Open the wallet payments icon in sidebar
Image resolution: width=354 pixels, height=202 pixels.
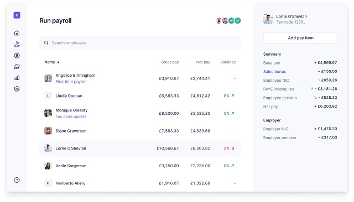[x=17, y=66]
